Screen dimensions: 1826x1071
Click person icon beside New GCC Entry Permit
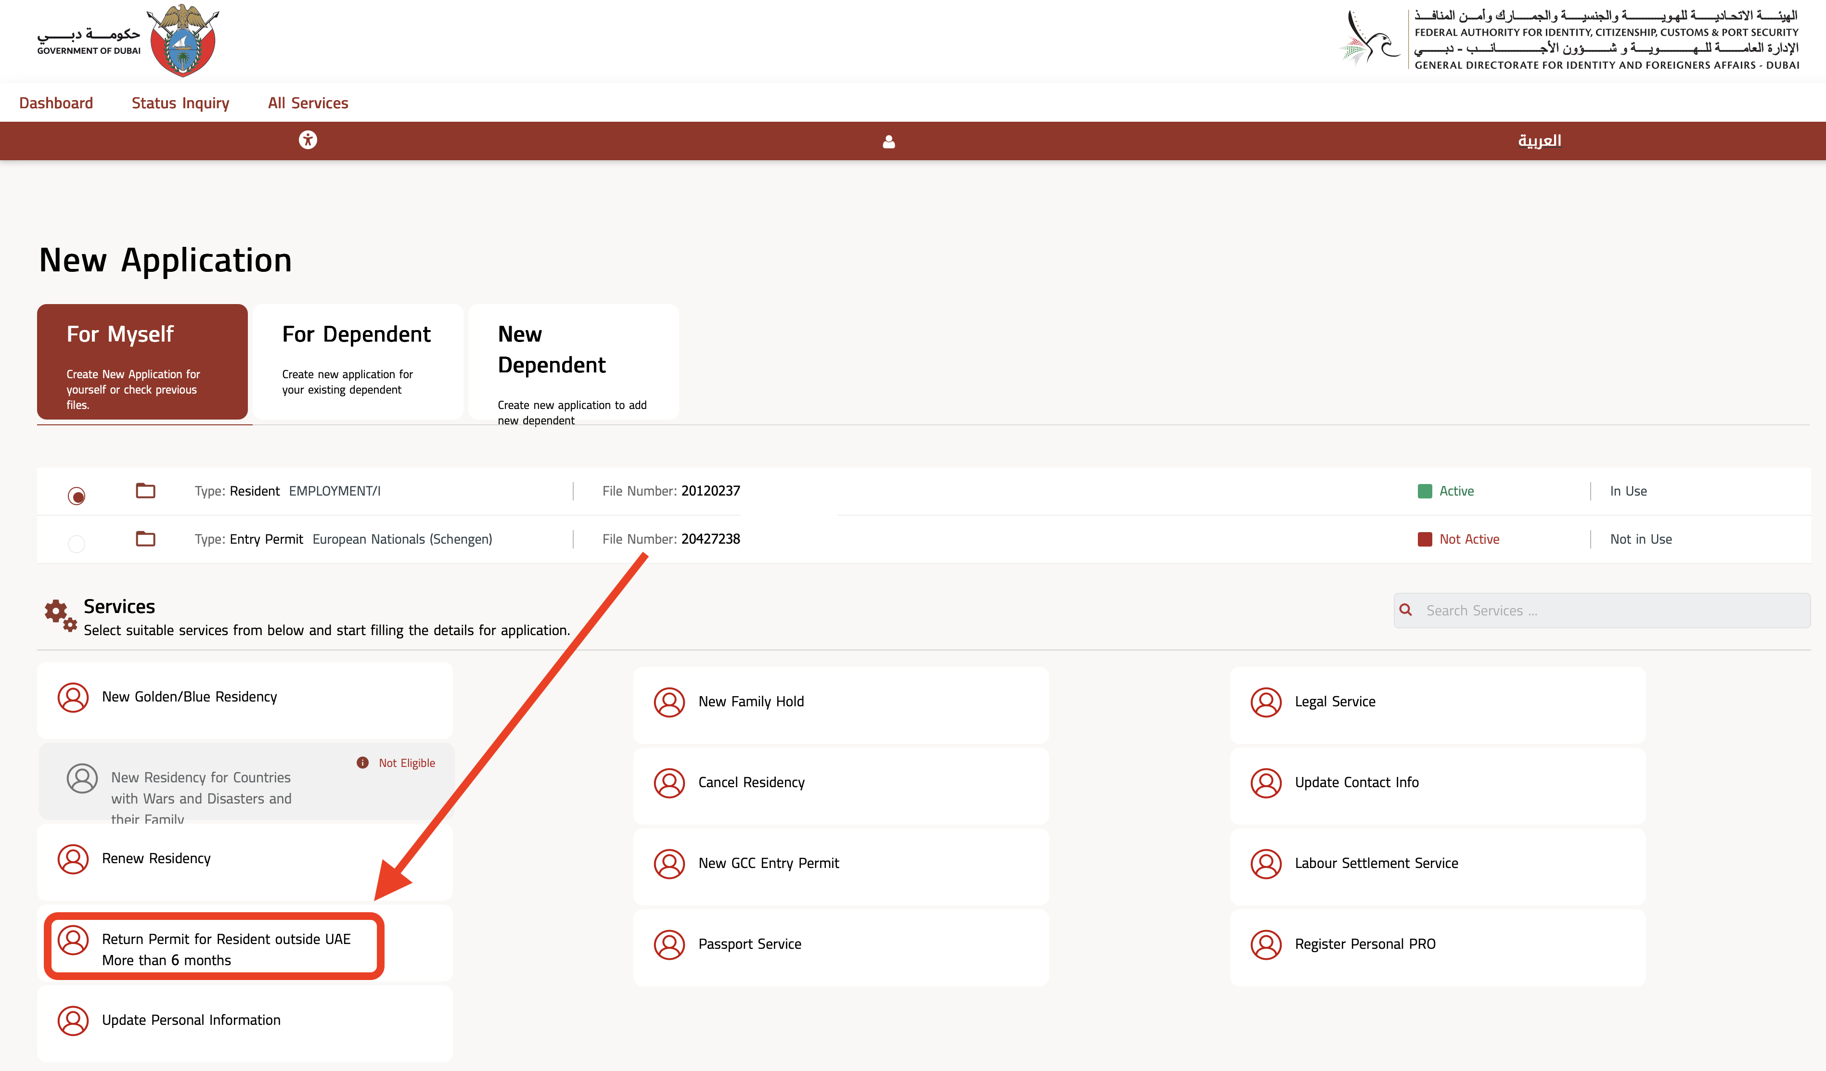(669, 863)
